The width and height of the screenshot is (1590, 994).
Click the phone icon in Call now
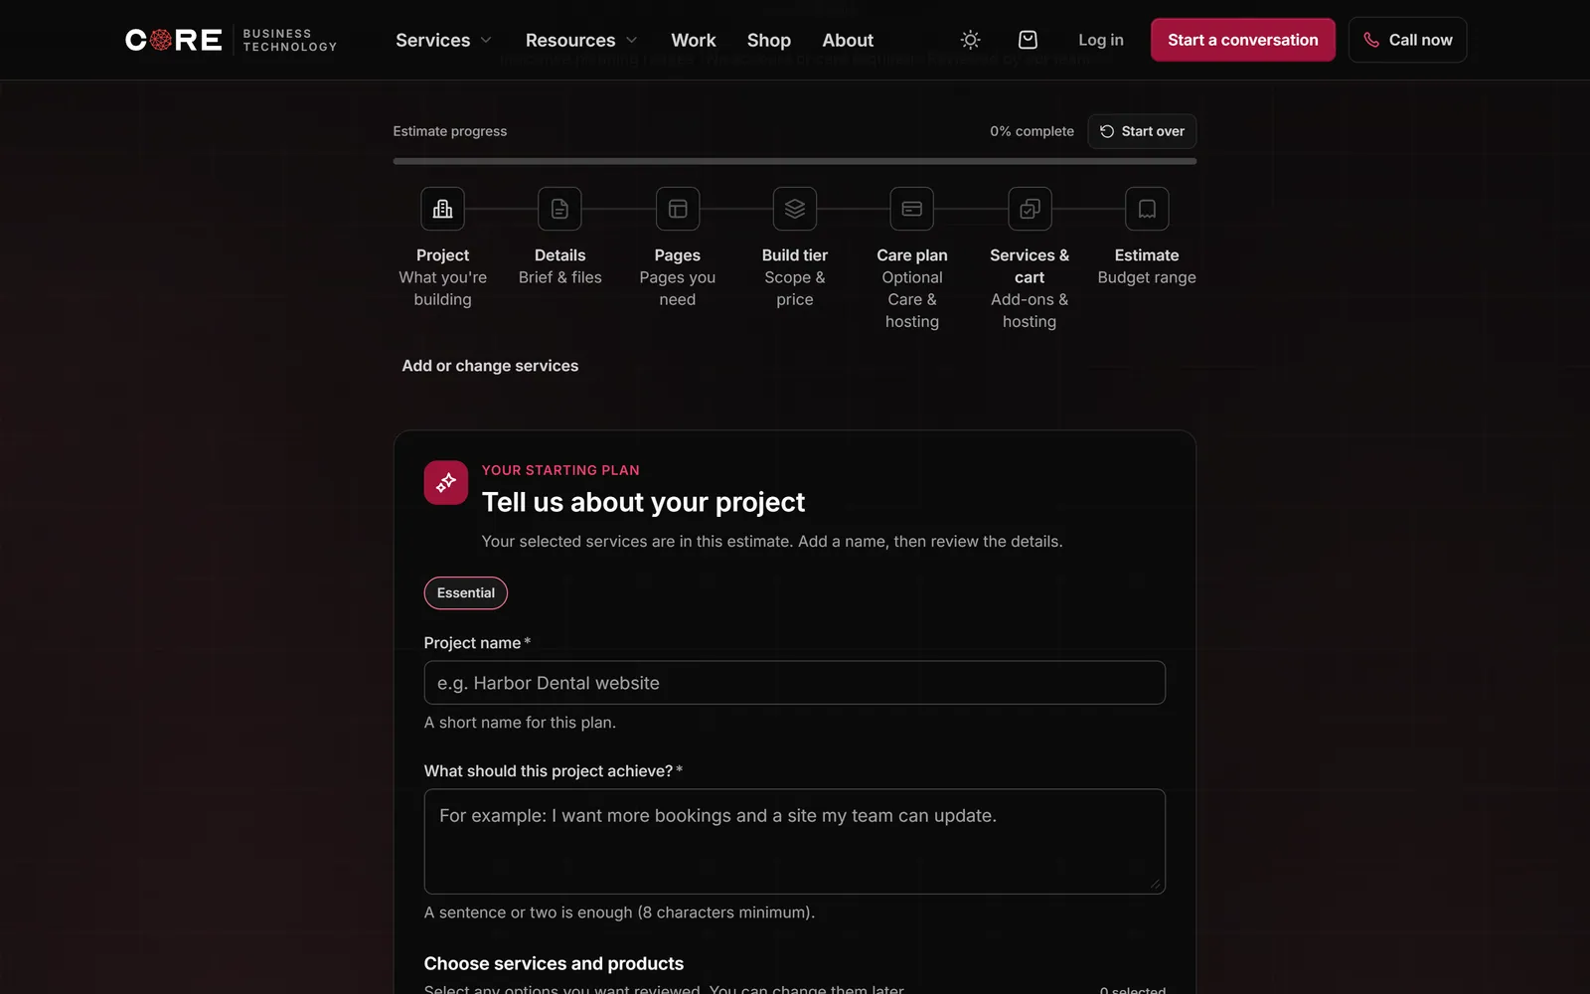click(1371, 40)
